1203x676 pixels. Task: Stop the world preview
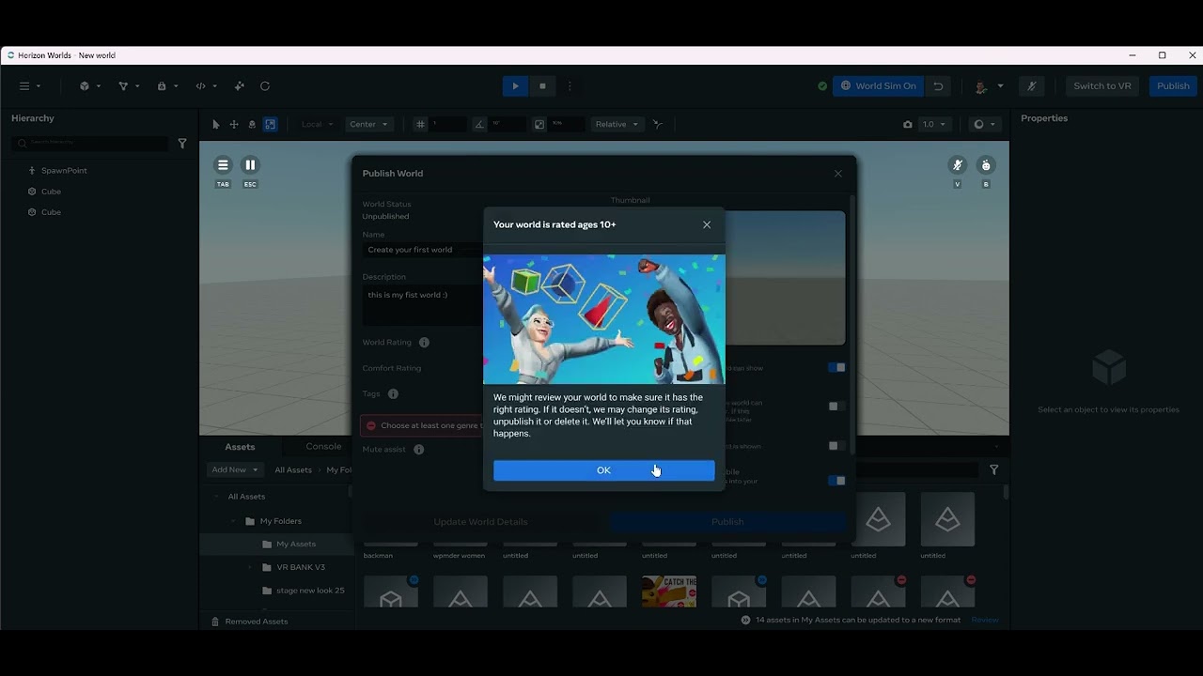point(542,85)
